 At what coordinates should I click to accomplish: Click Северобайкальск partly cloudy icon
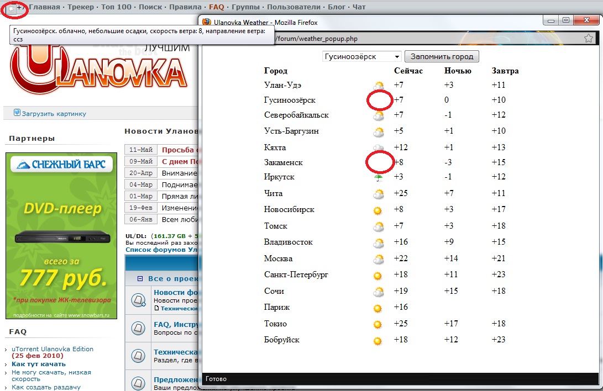[379, 115]
